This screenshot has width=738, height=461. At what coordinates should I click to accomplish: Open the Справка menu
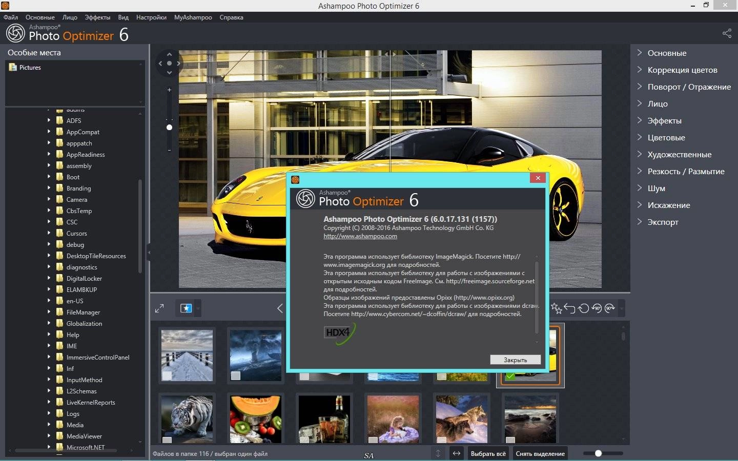(231, 17)
